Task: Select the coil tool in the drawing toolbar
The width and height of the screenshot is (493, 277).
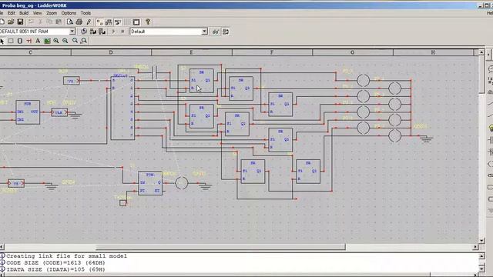Action: coord(20,41)
